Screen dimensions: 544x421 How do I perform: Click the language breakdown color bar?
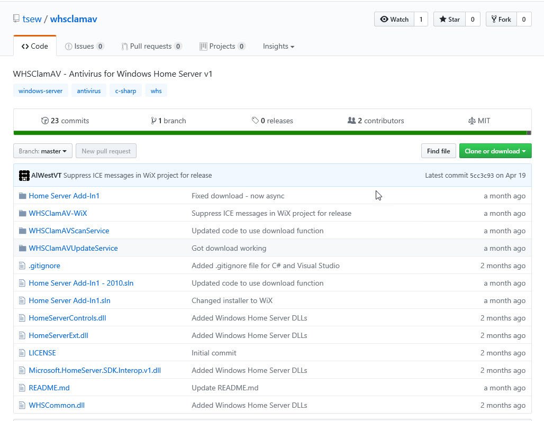click(x=273, y=133)
